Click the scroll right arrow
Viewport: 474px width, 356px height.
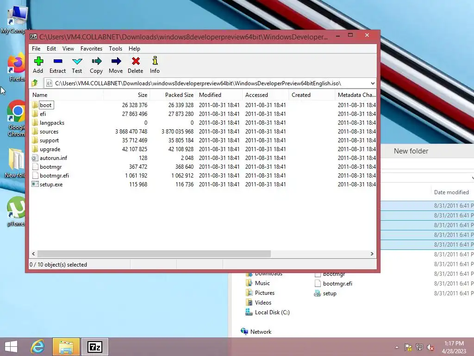(x=372, y=254)
